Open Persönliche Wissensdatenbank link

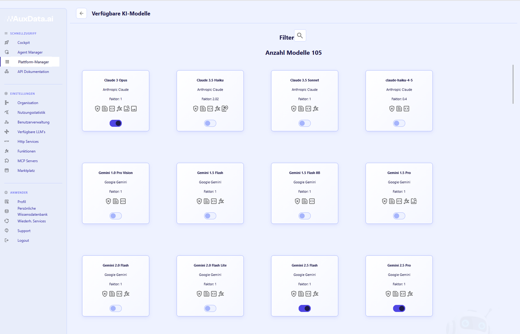tap(32, 211)
